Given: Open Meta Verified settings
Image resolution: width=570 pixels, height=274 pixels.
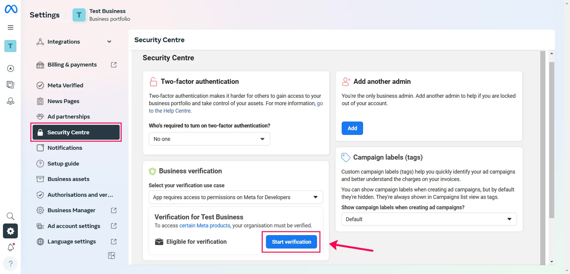Looking at the screenshot, I should [x=76, y=85].
